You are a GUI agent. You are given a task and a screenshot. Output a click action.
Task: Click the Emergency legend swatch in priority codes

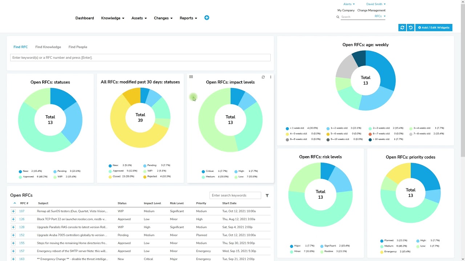point(382,252)
